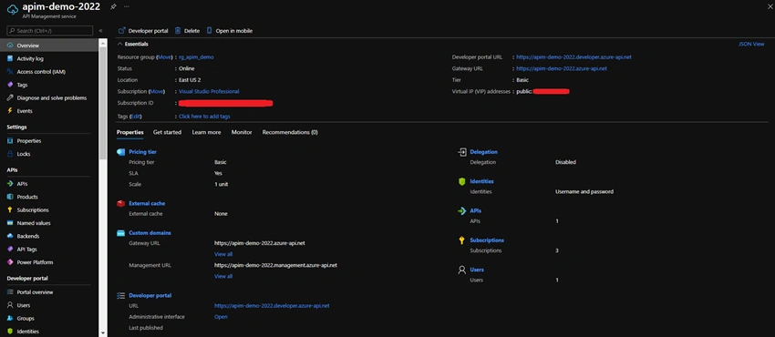The image size is (775, 337).
Task: Open the Delegation section heading
Action: tap(484, 152)
